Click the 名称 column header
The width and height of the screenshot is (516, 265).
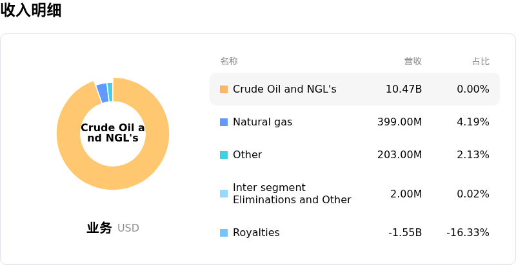(229, 61)
